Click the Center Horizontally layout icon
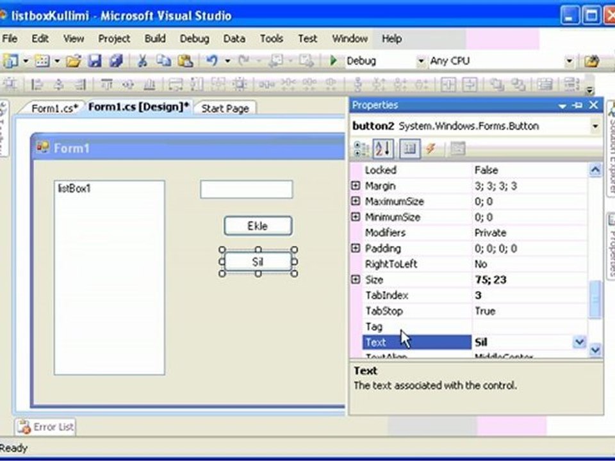The width and height of the screenshot is (615, 461). pos(448,85)
